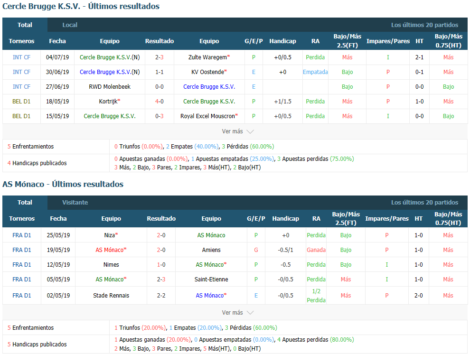Click the 4-0 result of Kortrijk match
The height and width of the screenshot is (354, 470).
160,101
